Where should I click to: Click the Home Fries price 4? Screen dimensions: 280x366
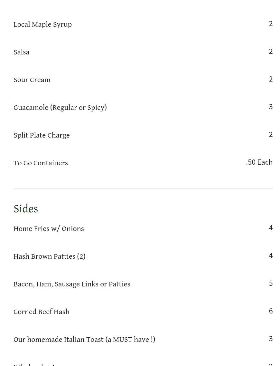pos(271,228)
